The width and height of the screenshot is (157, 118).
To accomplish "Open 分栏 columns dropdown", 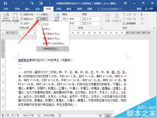I will (x=25, y=23).
